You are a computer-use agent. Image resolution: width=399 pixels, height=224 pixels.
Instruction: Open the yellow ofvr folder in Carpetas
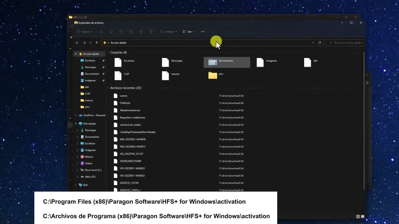point(213,75)
